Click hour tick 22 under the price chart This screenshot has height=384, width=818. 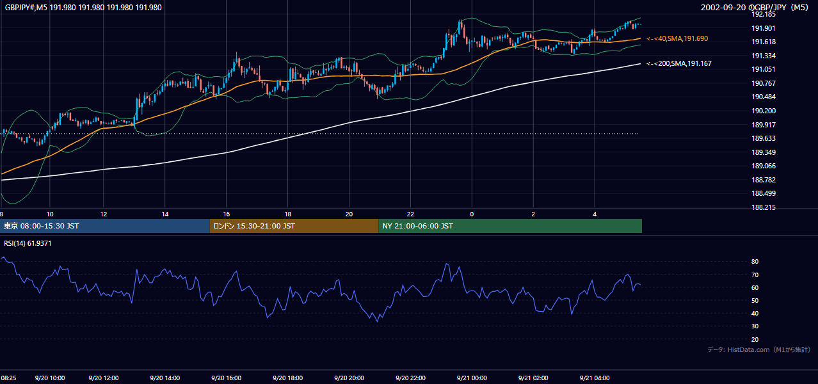pos(410,214)
